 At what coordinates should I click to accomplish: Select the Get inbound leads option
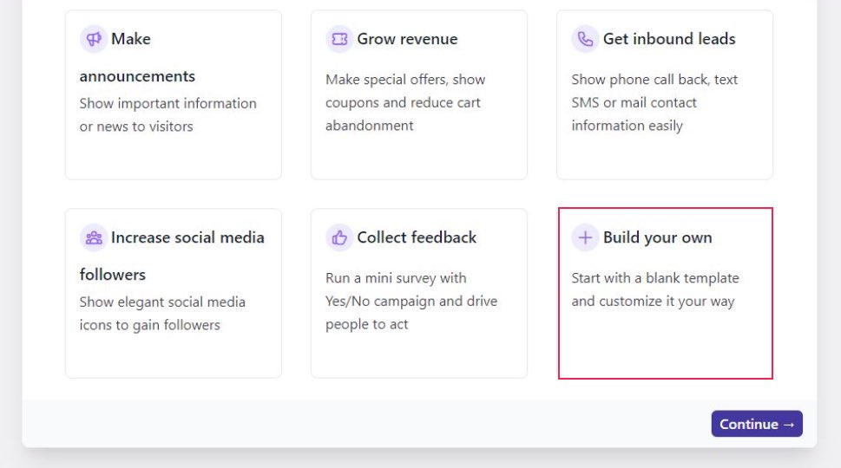coord(665,94)
